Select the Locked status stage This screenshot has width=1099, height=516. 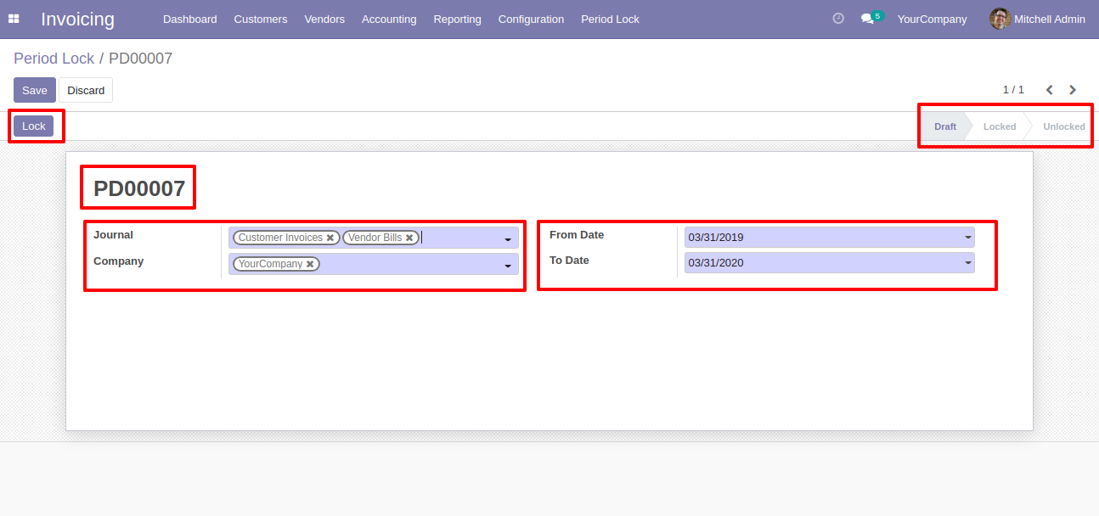[1000, 126]
